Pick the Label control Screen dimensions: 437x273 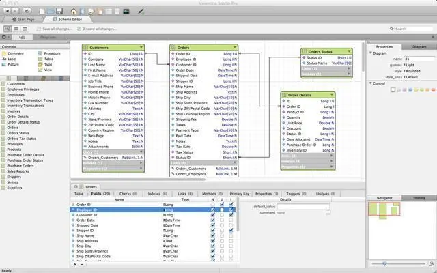[9, 59]
